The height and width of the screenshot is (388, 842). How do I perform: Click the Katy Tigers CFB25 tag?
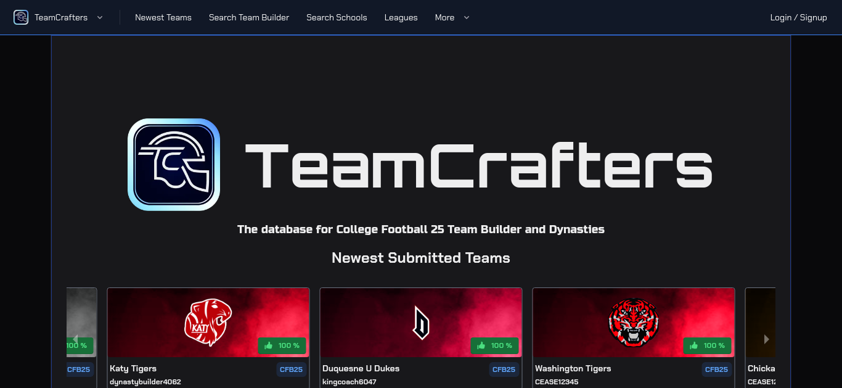click(292, 369)
